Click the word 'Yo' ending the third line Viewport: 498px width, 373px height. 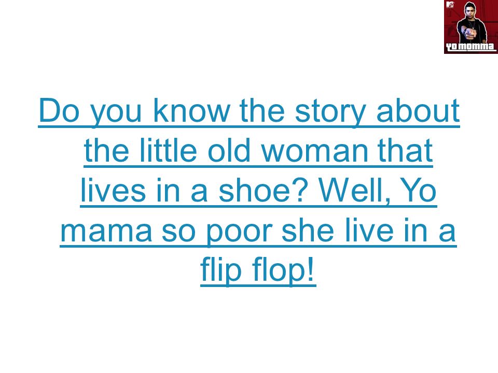click(x=418, y=191)
